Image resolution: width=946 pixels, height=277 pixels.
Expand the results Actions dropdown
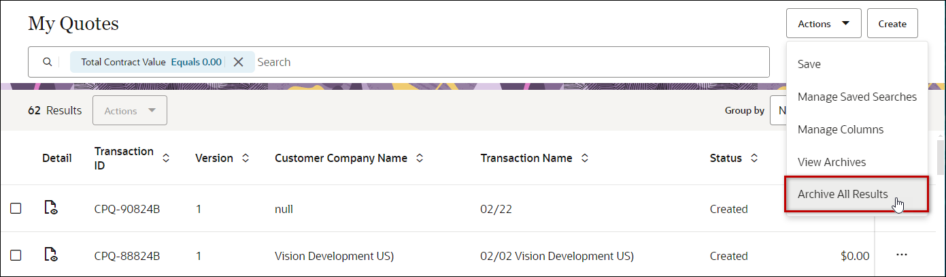129,110
